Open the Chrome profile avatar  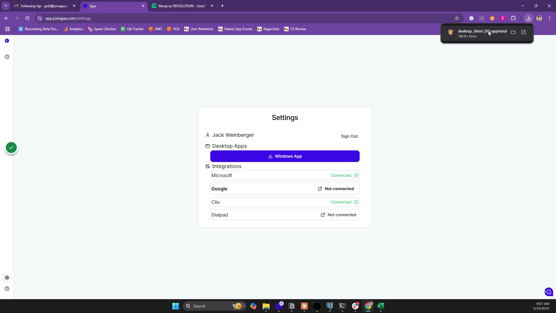(539, 18)
